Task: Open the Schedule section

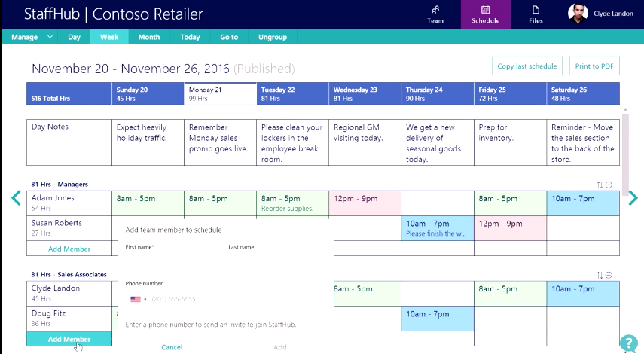Action: (486, 14)
